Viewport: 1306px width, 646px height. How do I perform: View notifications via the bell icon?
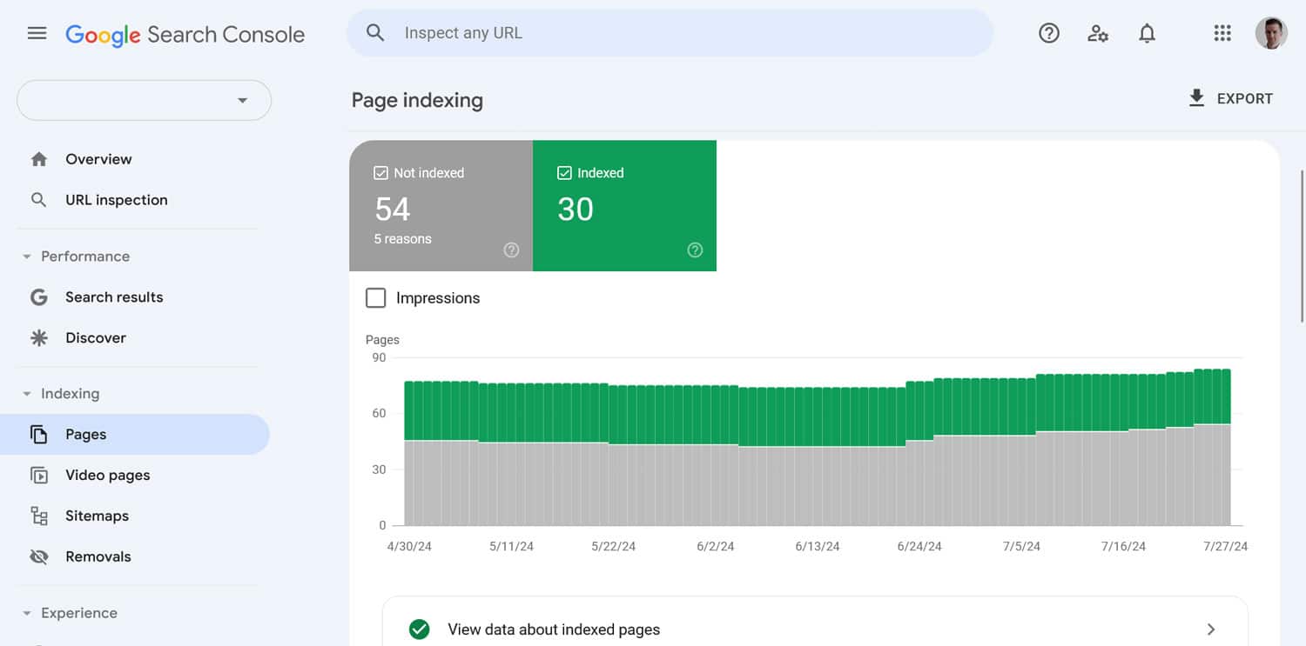[1147, 33]
